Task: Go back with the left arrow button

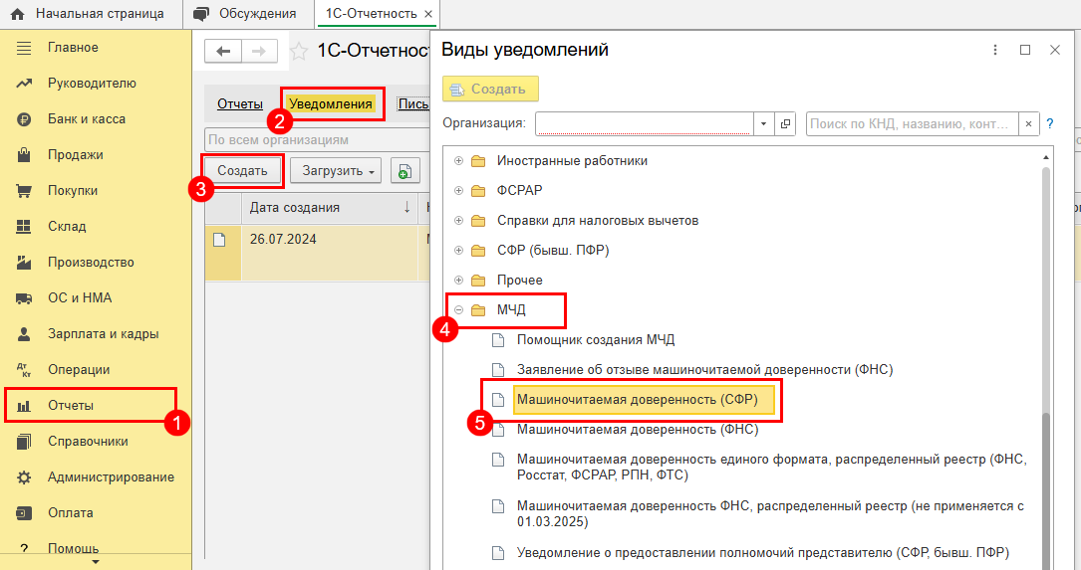Action: click(x=223, y=51)
